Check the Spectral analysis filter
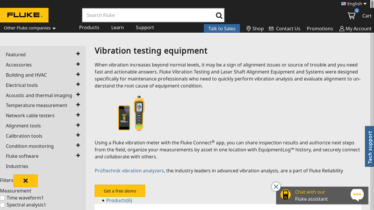This screenshot has height=210, width=374. click(2, 205)
